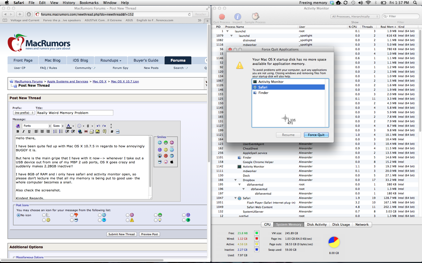Undo the last edit in editor
Screen dimensions: 422x263
click(x=98, y=126)
